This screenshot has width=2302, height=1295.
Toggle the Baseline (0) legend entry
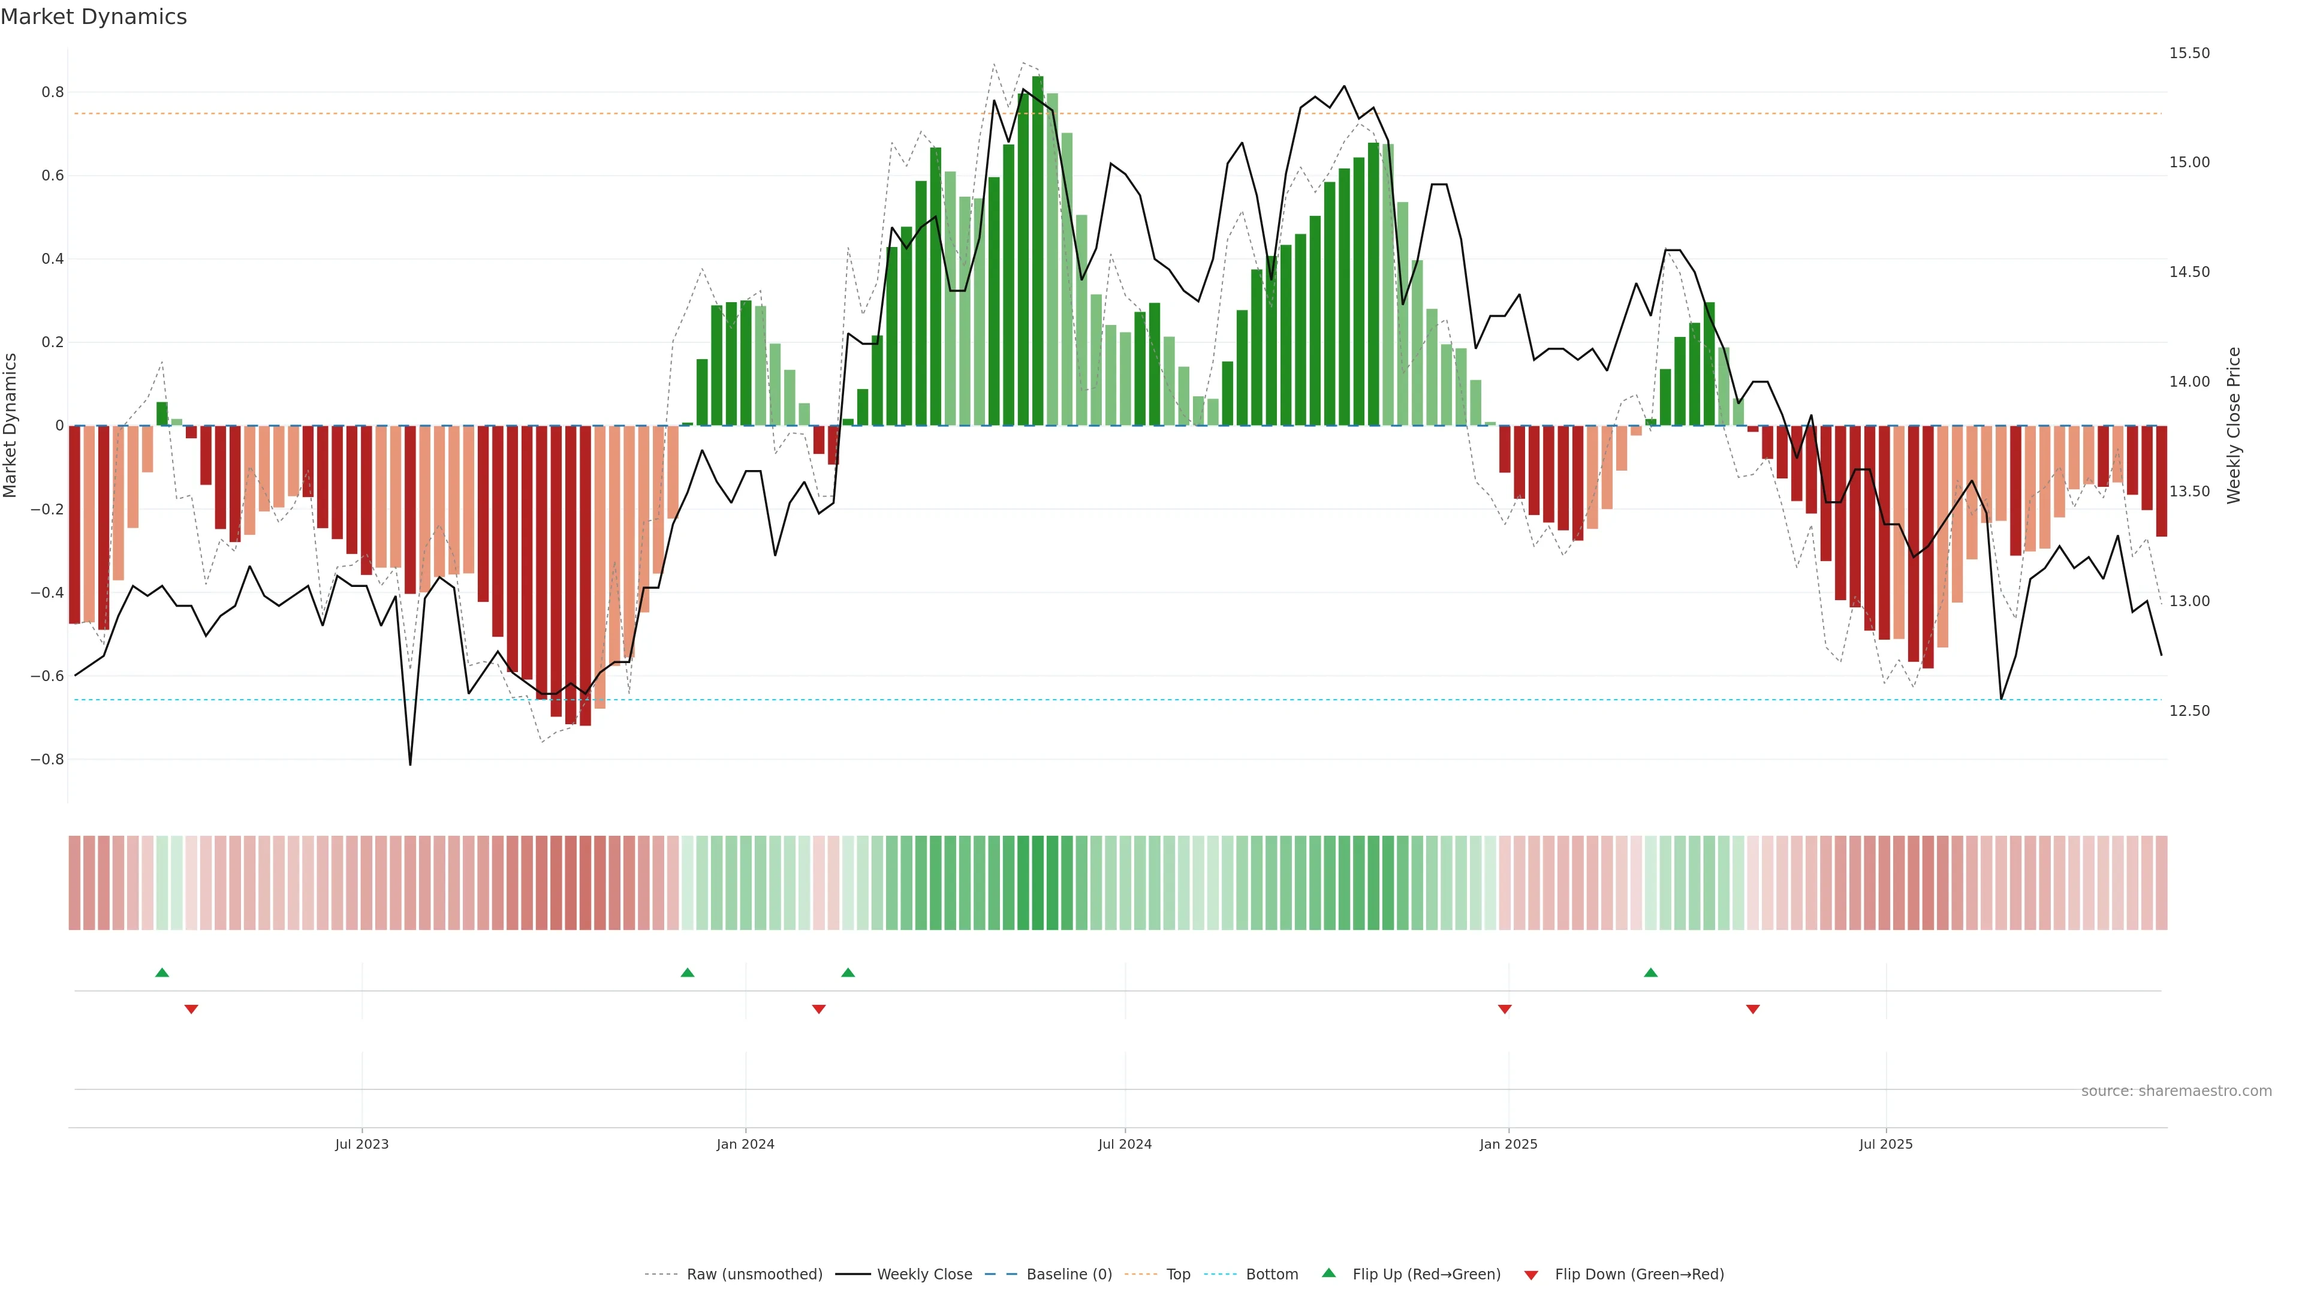click(x=1069, y=1275)
